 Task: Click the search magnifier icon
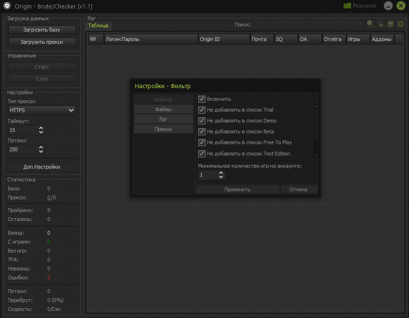(x=370, y=24)
